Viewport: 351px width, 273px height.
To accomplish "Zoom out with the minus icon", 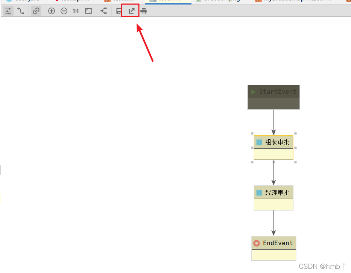I will pos(64,11).
